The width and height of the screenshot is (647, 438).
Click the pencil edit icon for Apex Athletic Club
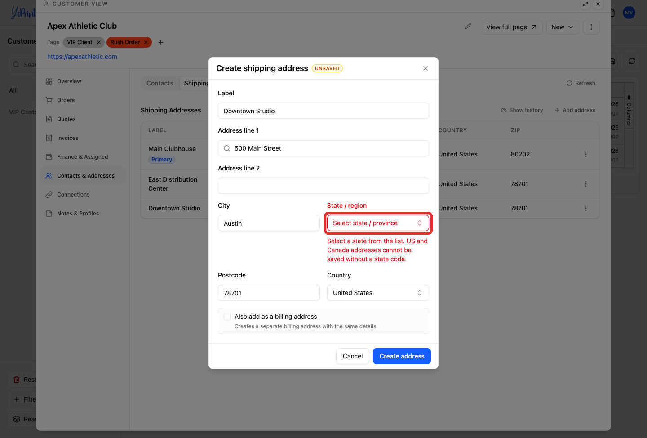point(468,27)
